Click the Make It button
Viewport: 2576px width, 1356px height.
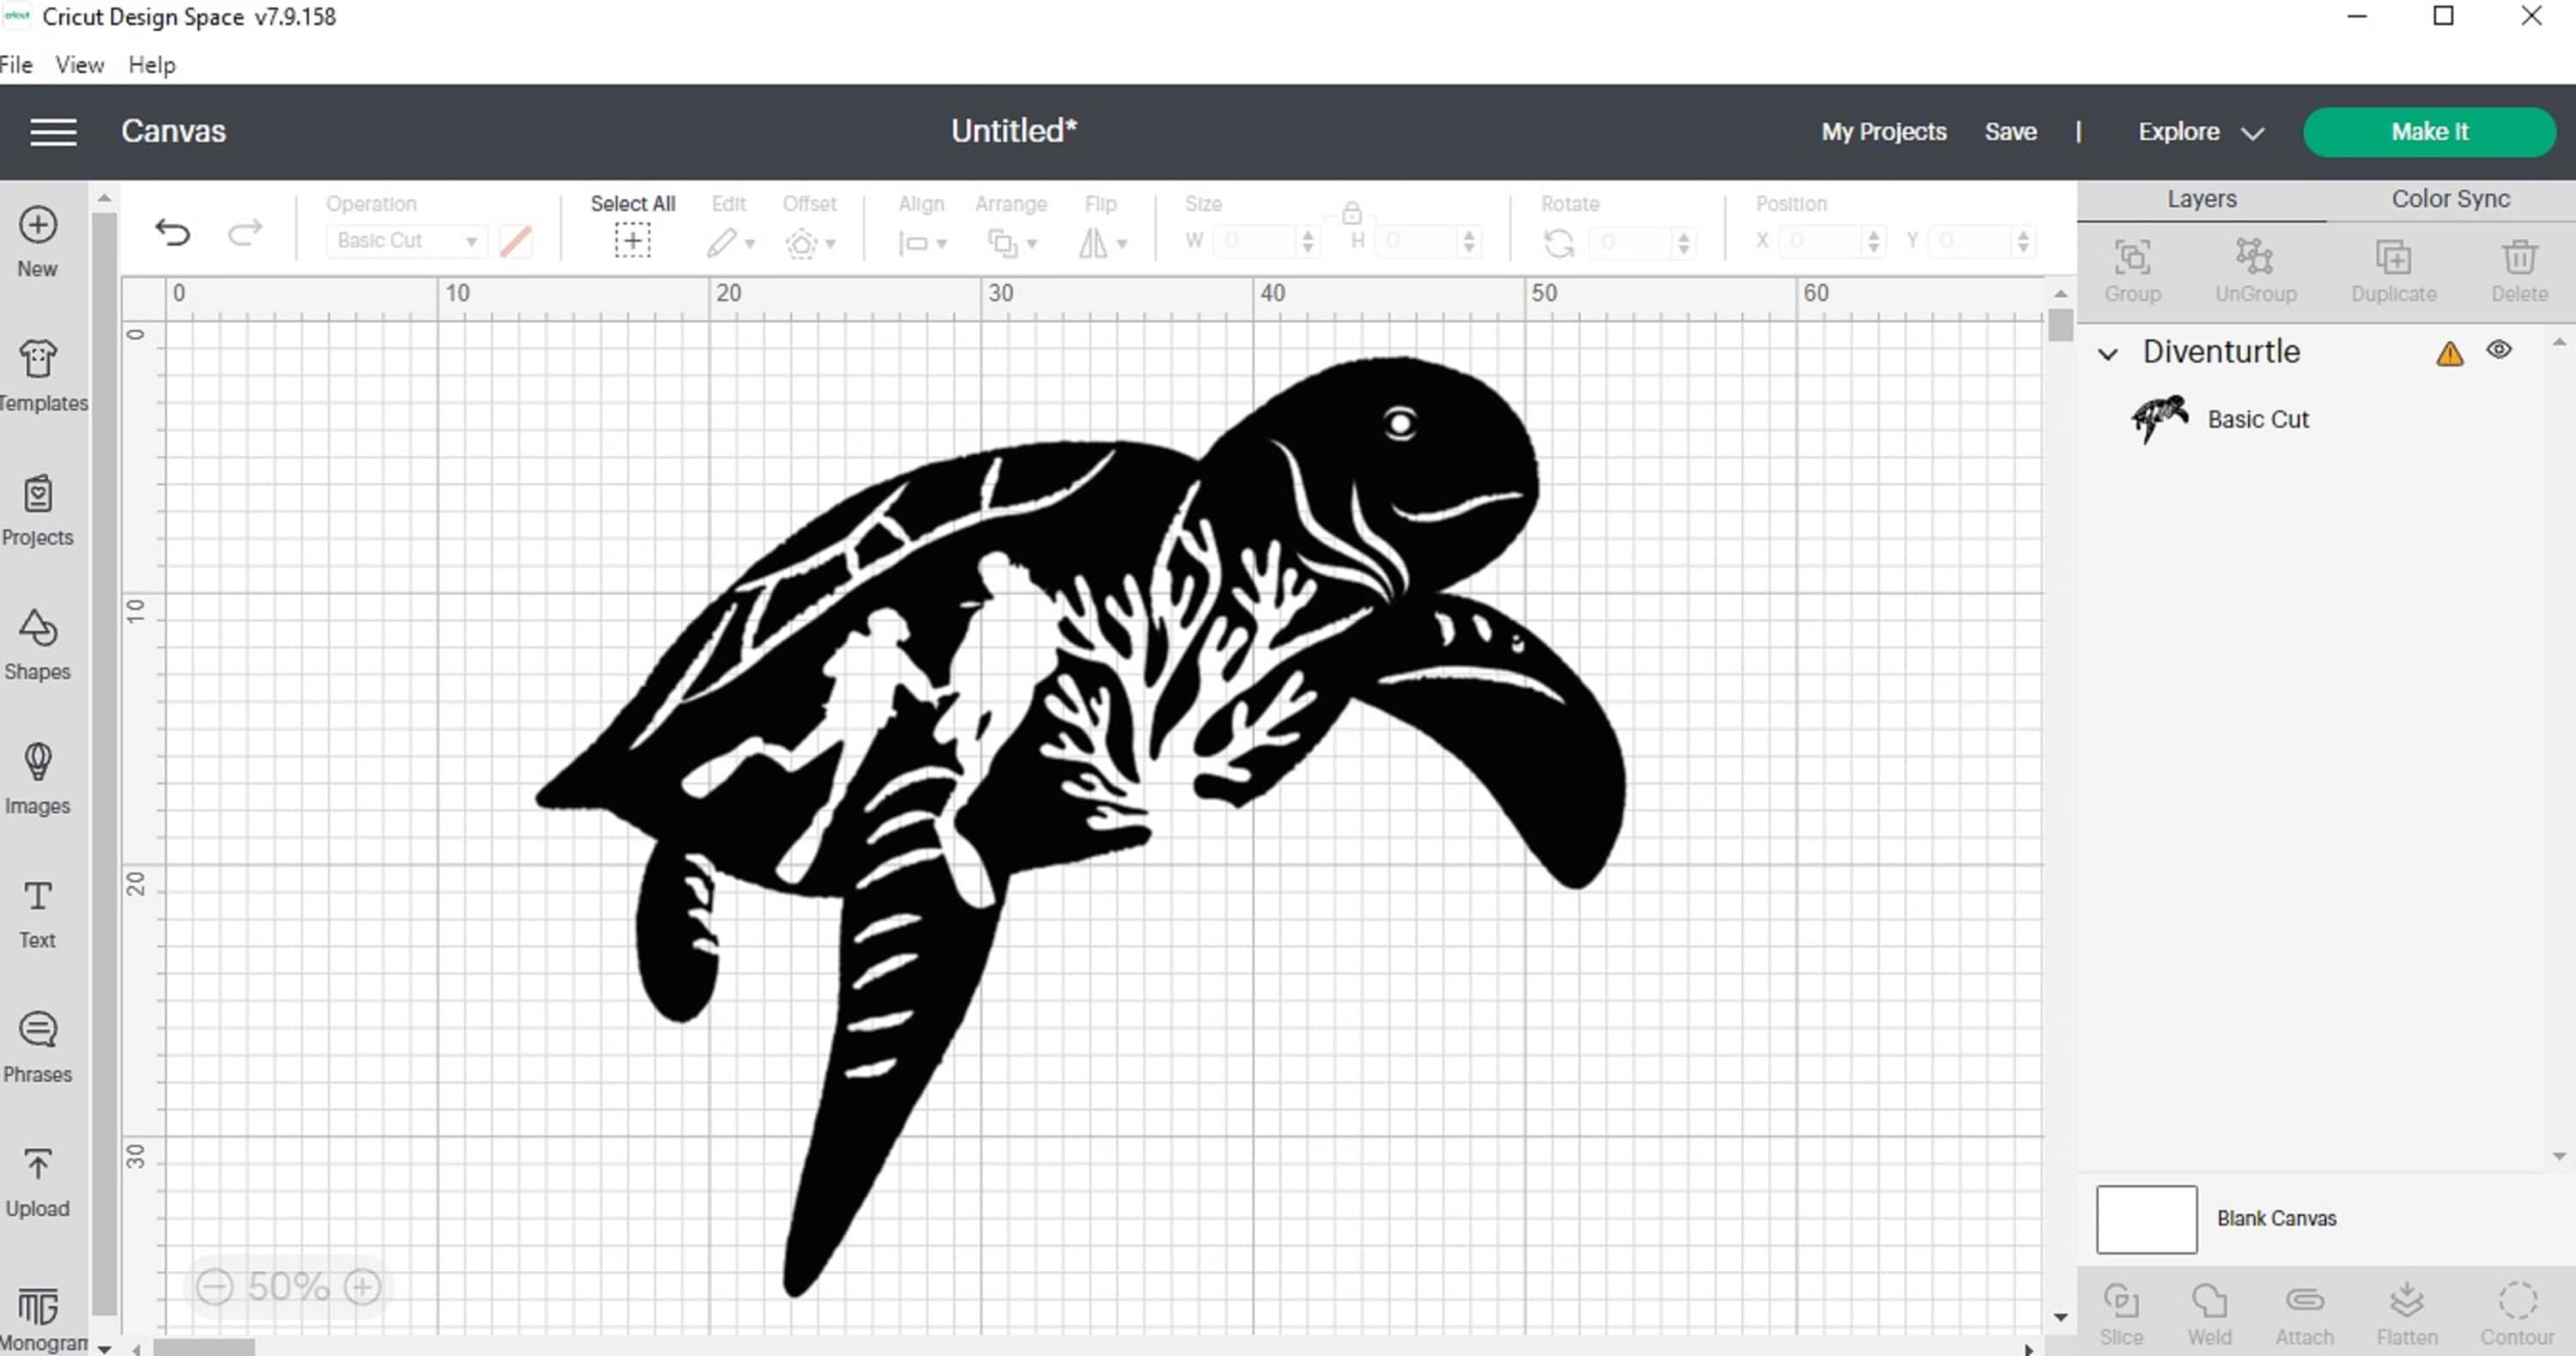point(2430,131)
